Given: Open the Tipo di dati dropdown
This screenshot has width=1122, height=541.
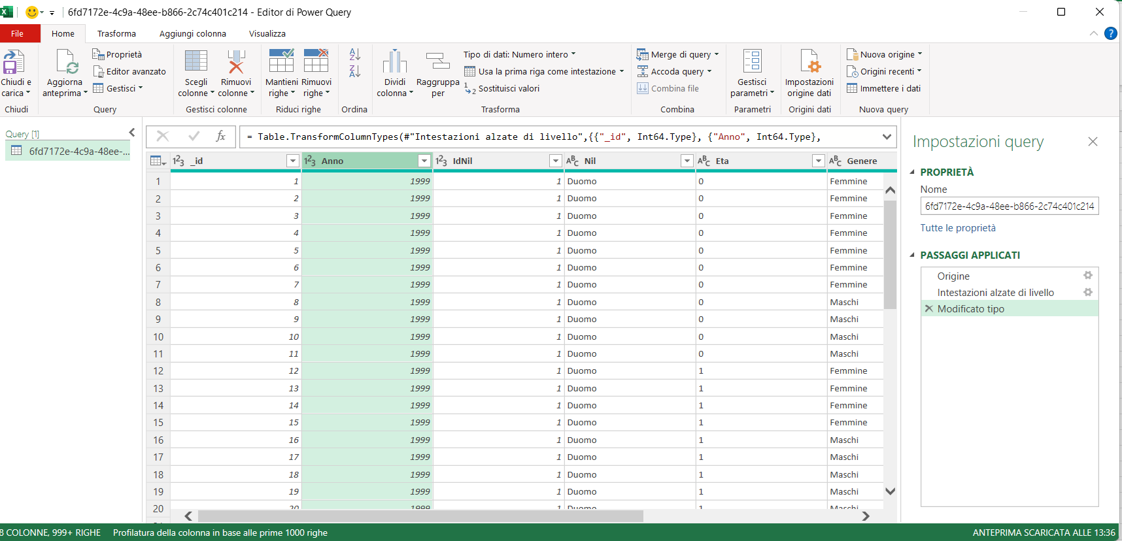Looking at the screenshot, I should point(519,55).
